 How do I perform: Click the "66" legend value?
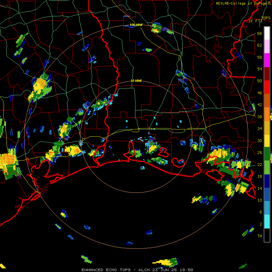[260, 34]
